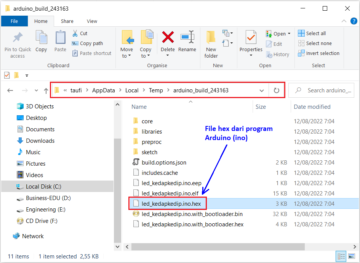Go back with the left arrow button
Screen dimensions: 360x263
pyautogui.click(x=10, y=90)
